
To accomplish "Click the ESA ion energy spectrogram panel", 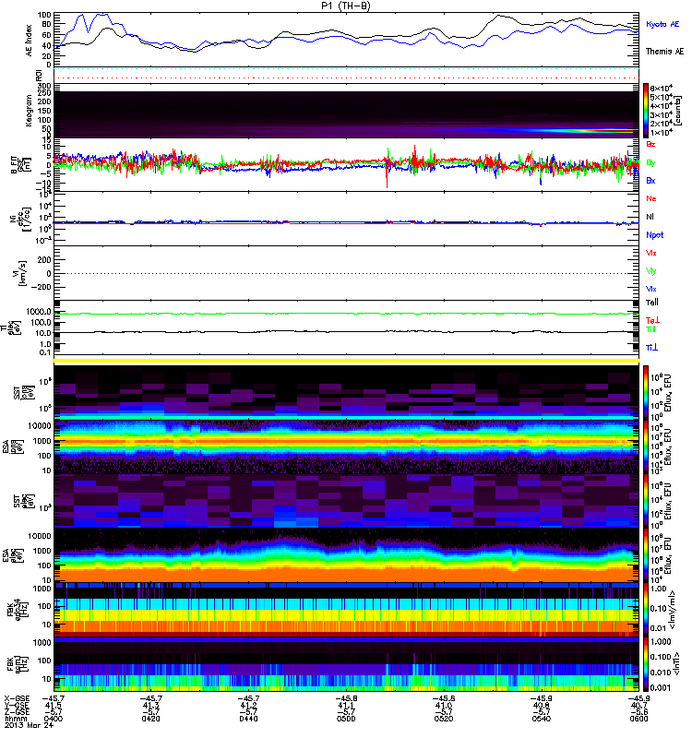I will pos(347,446).
